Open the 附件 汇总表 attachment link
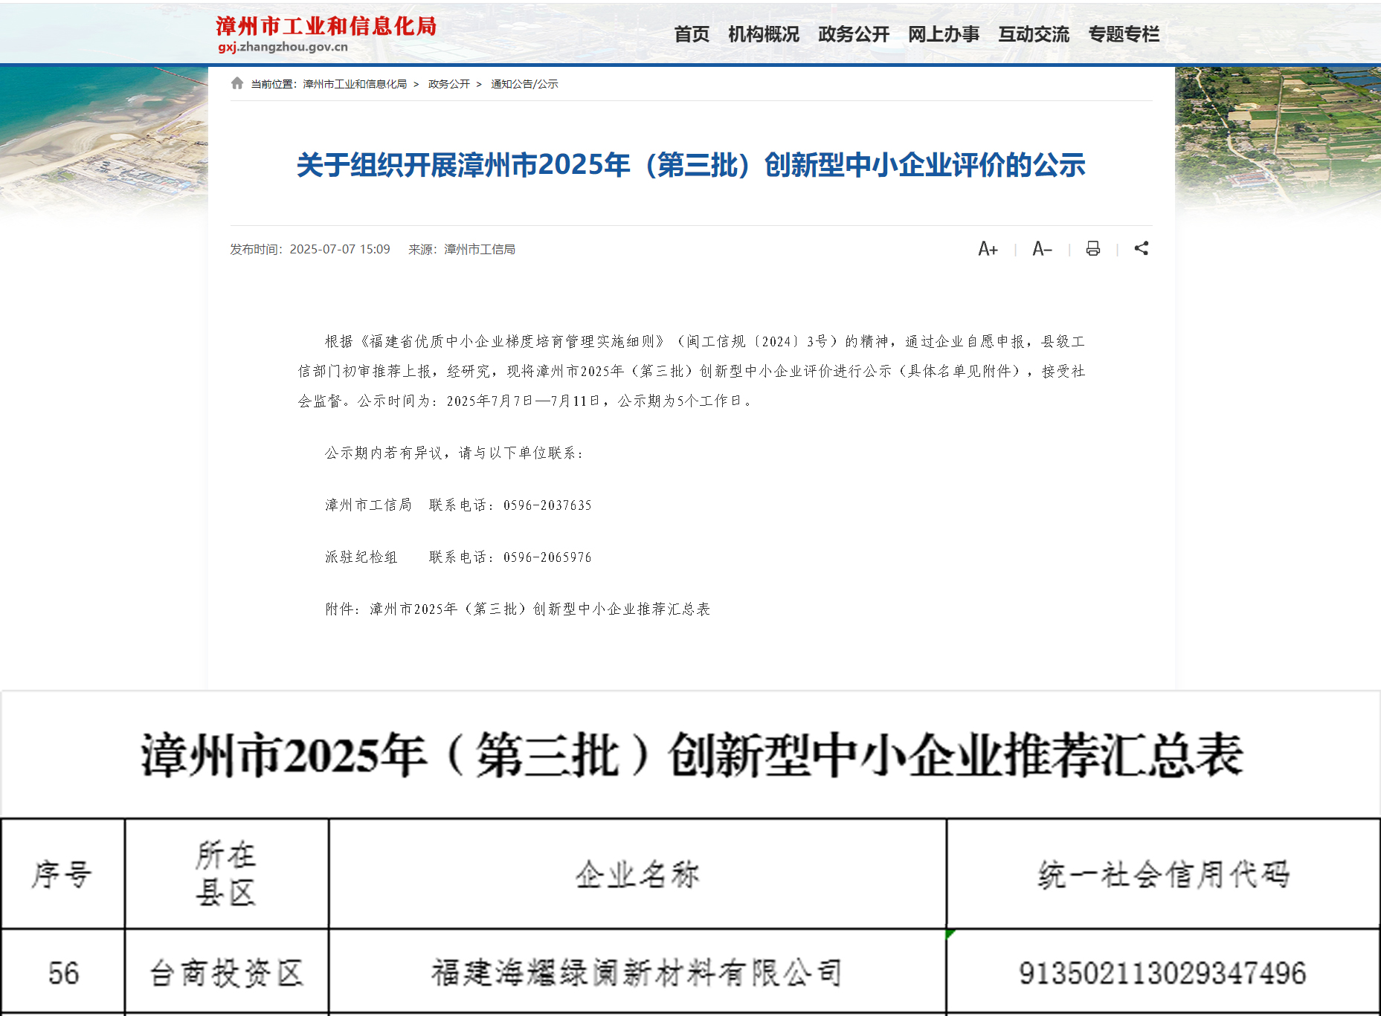 539,609
